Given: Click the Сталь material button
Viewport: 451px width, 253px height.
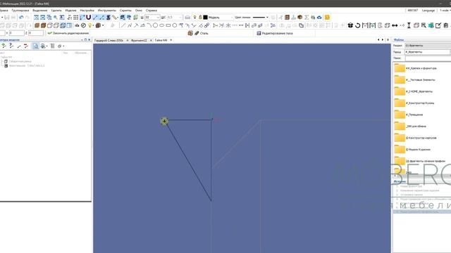Looking at the screenshot, I should pos(202,33).
